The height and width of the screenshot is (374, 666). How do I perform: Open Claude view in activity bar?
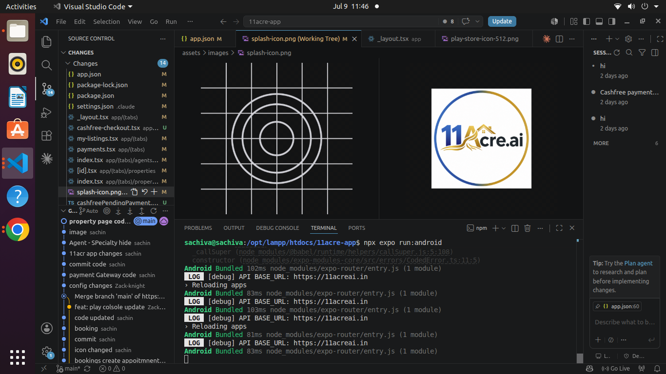coord(47,158)
